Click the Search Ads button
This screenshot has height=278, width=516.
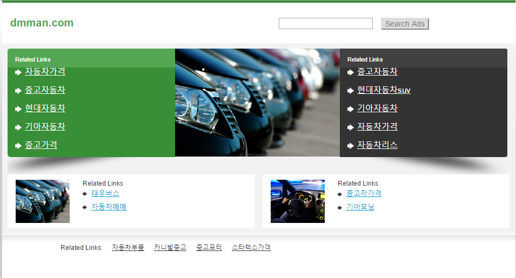click(x=405, y=24)
